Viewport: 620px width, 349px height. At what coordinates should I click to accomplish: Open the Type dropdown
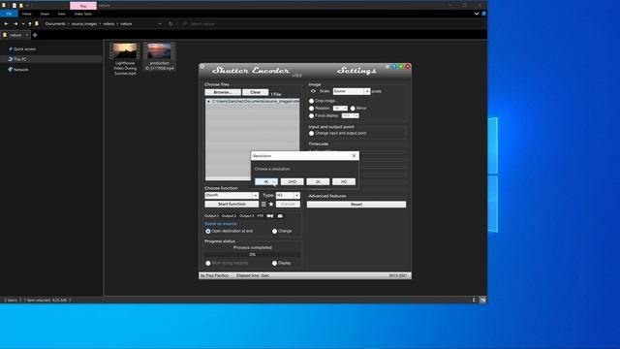click(x=296, y=196)
